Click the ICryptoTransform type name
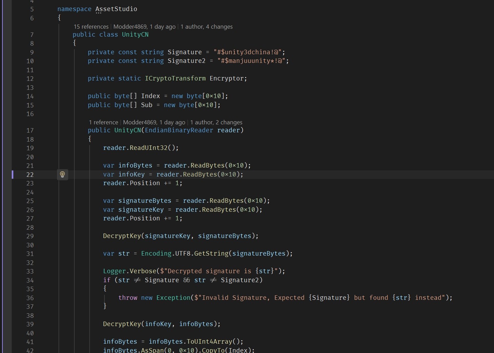This screenshot has width=494, height=353. coord(175,78)
